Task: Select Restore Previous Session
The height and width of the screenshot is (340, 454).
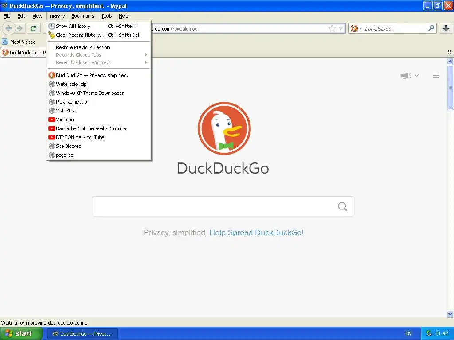Action: click(x=99, y=47)
